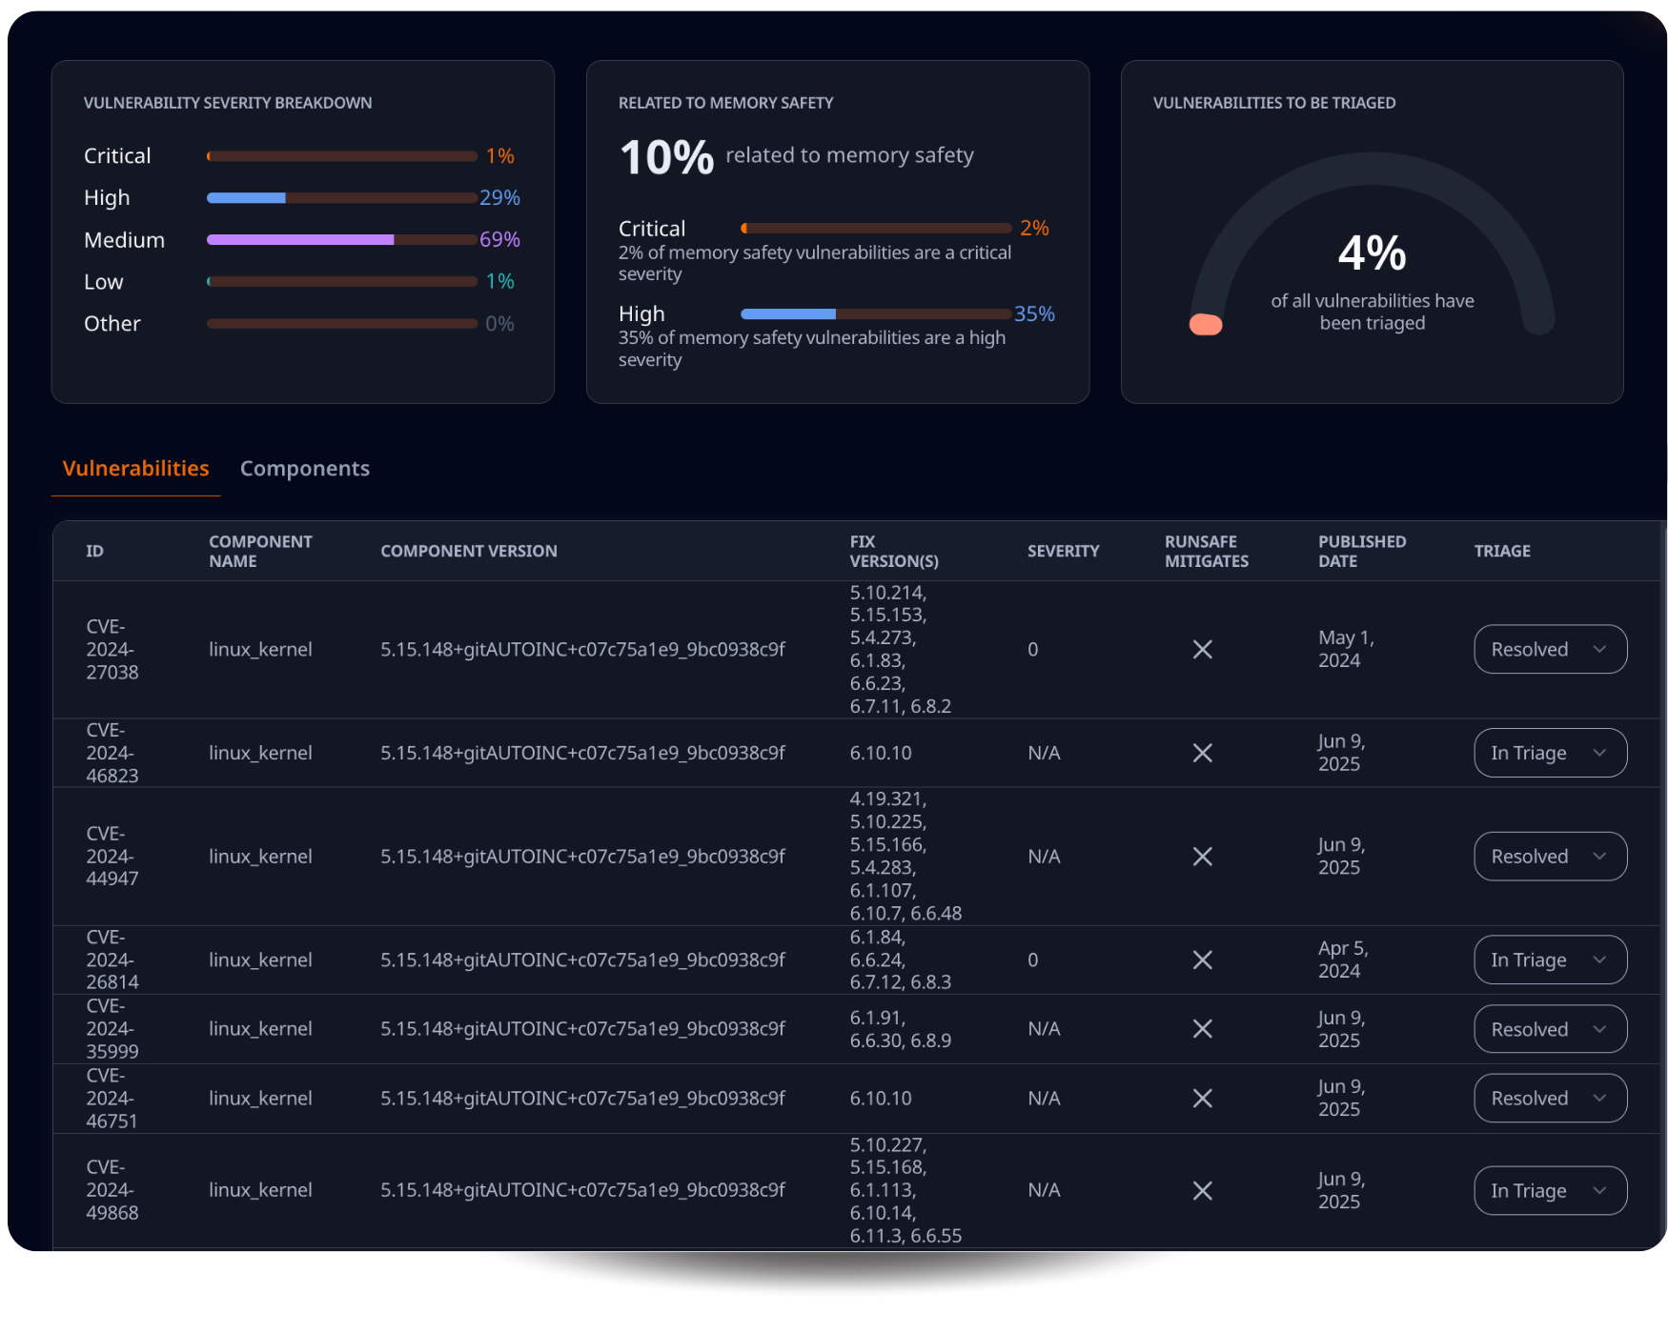Click the RunSafe Mitigates X for CVE-2024-46751

click(x=1202, y=1098)
